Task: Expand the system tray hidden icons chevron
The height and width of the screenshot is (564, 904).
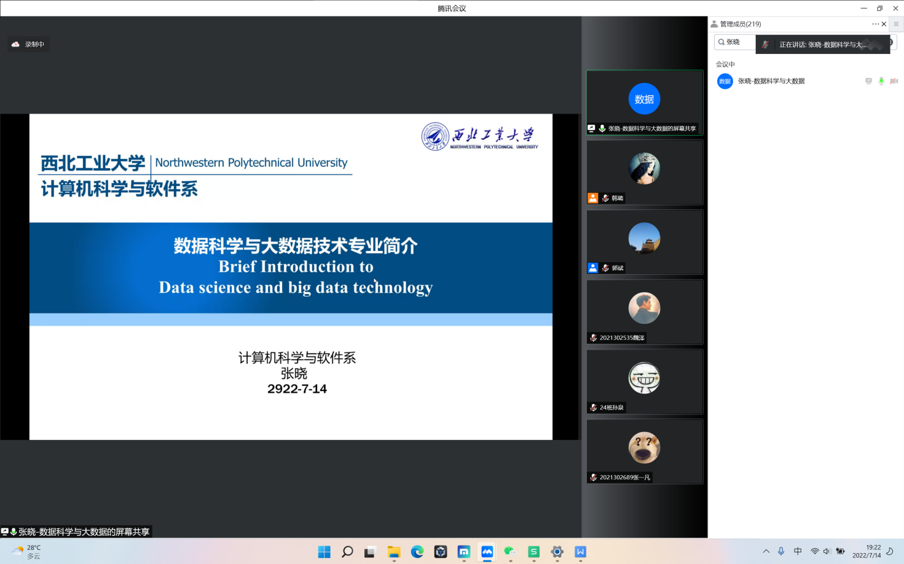Action: point(766,551)
